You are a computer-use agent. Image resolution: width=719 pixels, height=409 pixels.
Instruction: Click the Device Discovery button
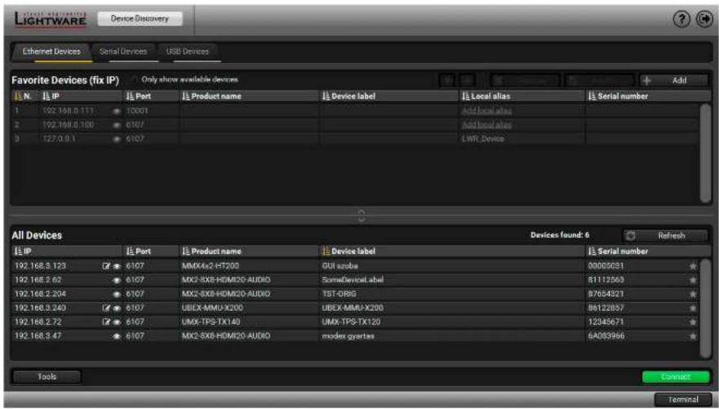pos(140,19)
